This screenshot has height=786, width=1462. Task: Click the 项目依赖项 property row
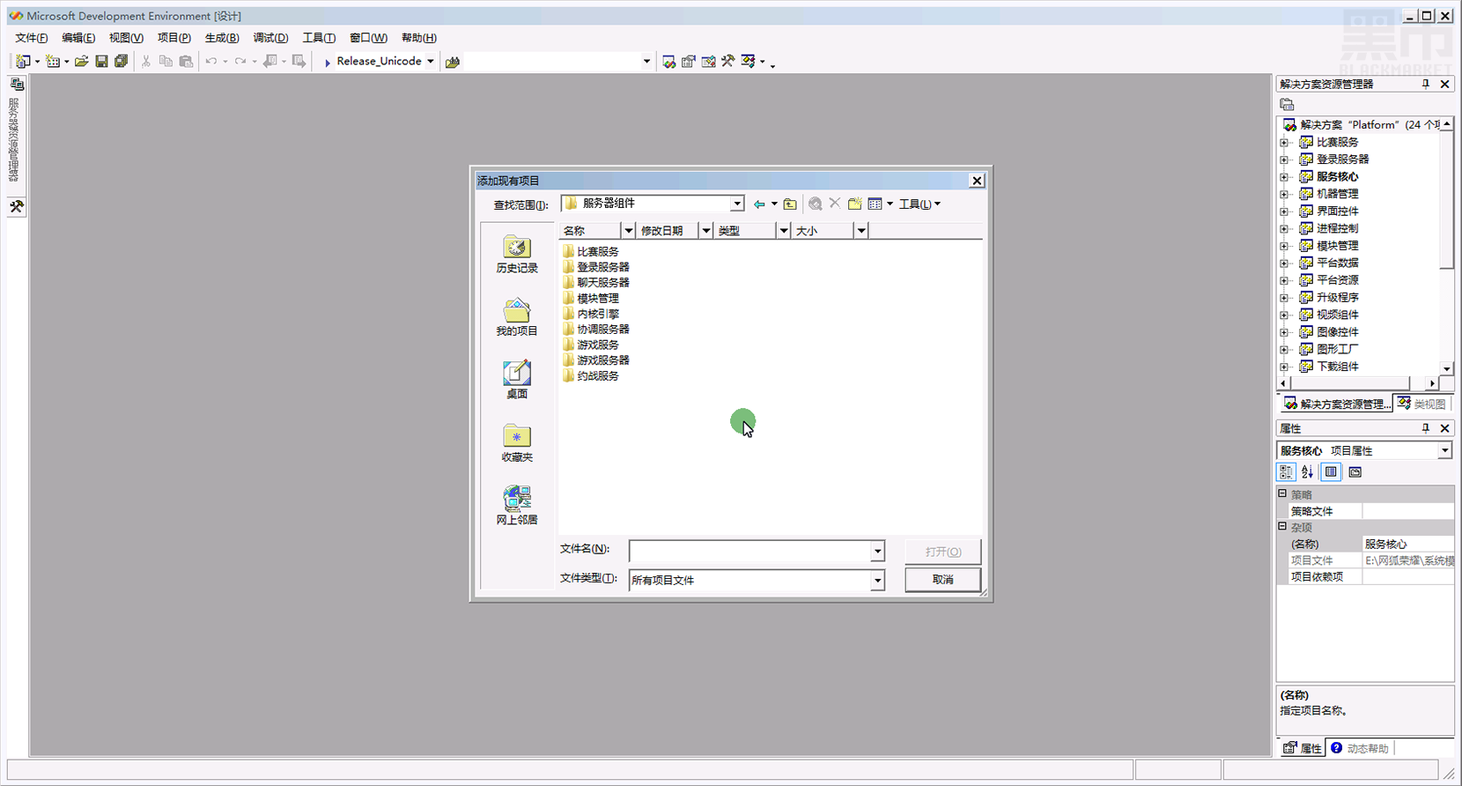[1365, 577]
